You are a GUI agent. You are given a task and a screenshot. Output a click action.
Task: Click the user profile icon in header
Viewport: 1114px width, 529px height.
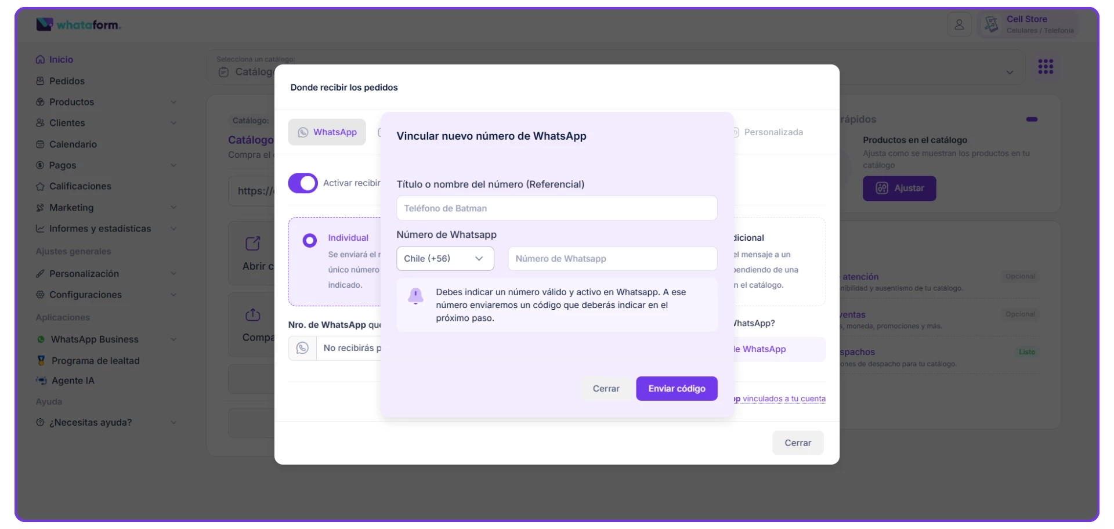click(959, 25)
